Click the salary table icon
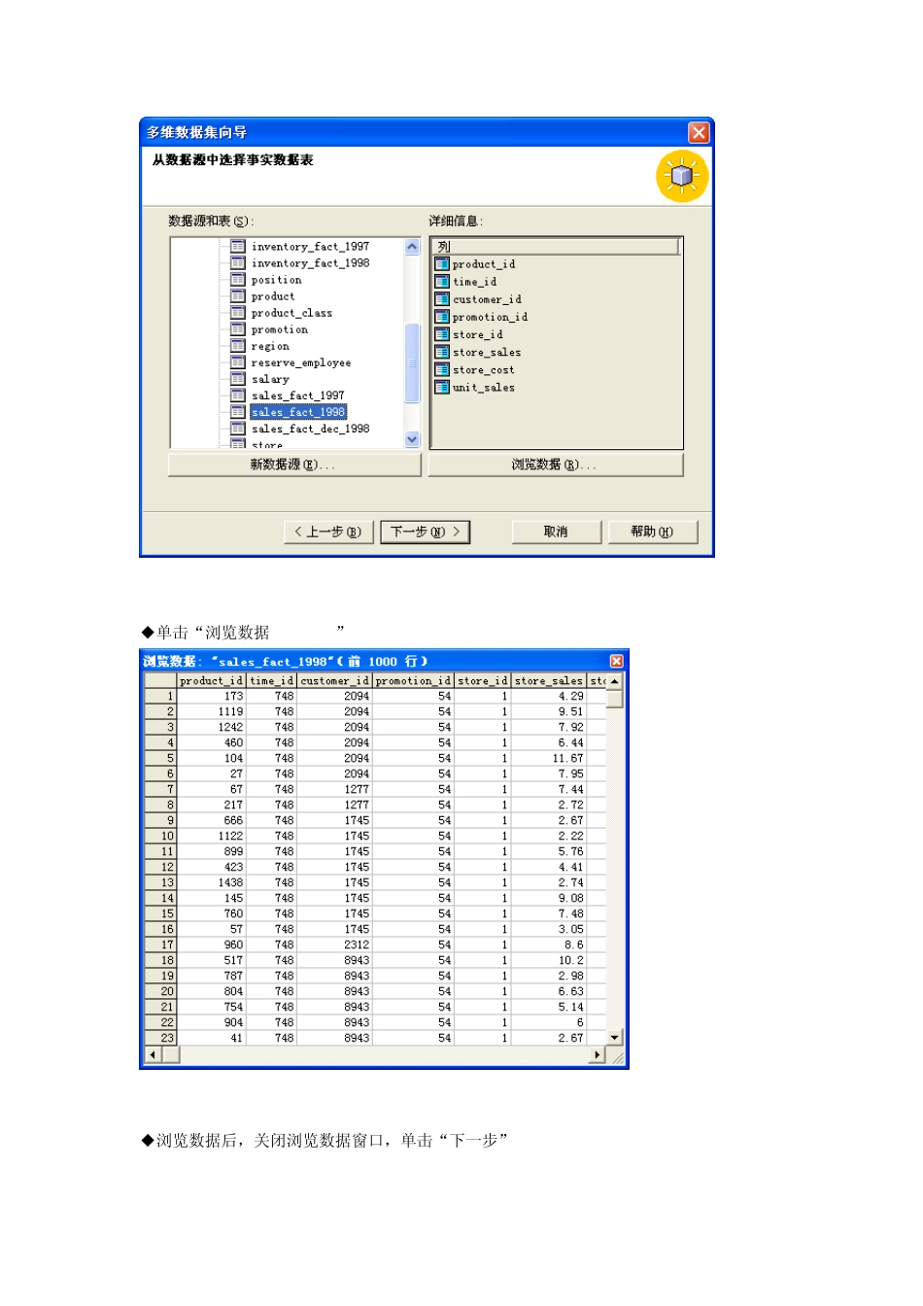Viewport: 923px width, 1306px height. [x=237, y=379]
